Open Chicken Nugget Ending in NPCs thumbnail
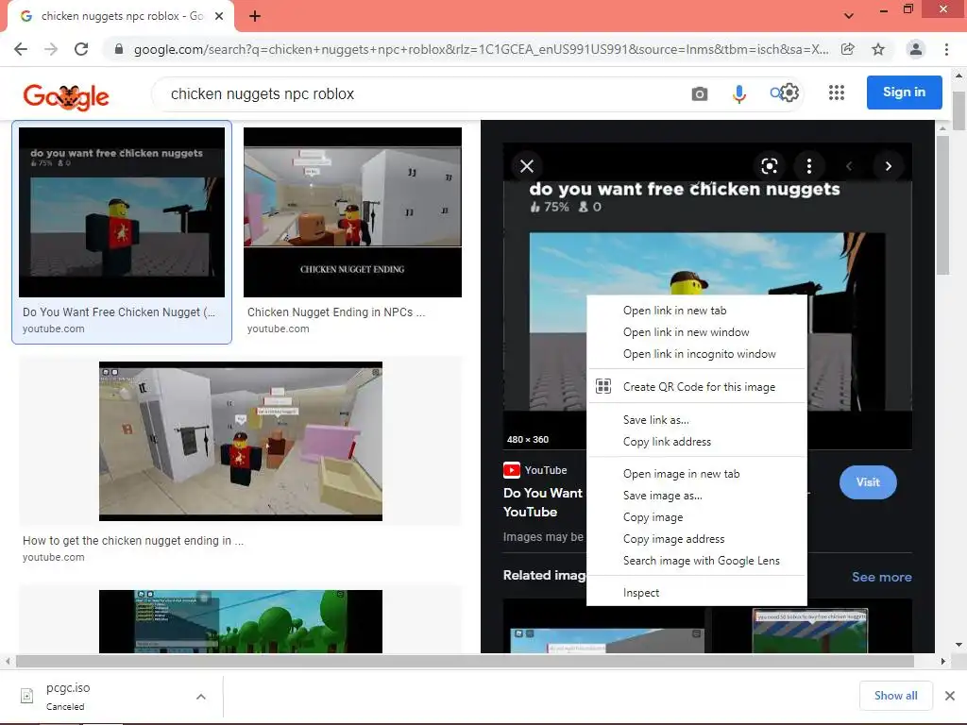Viewport: 967px width, 725px height. [x=352, y=212]
